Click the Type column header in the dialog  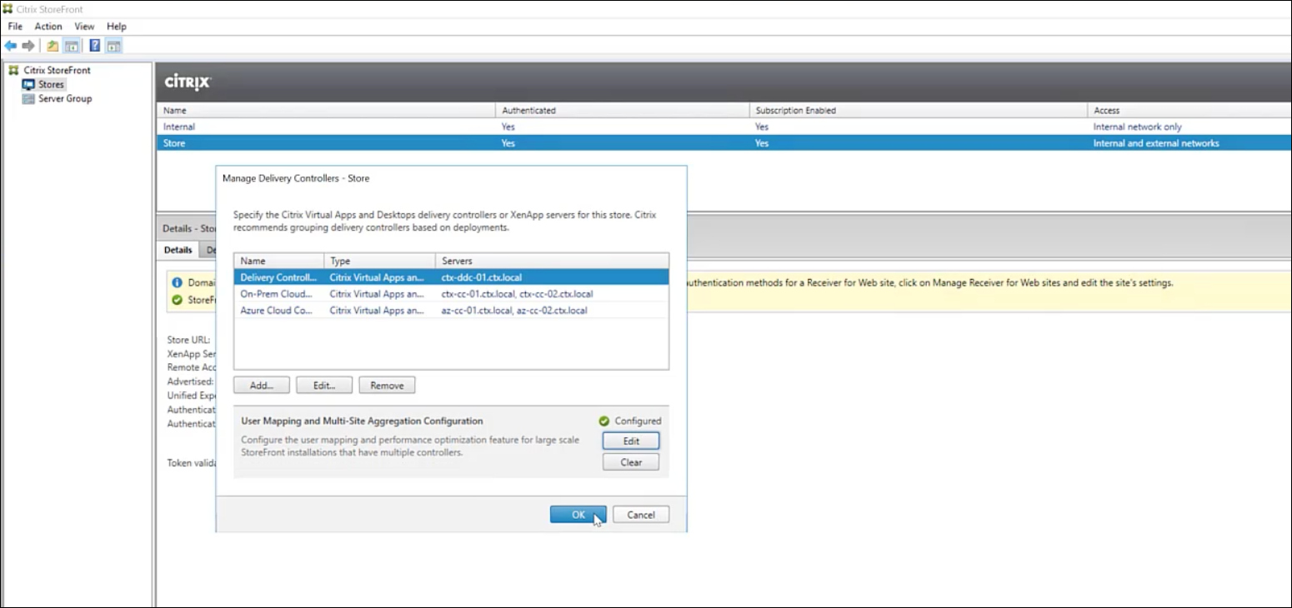coord(379,261)
